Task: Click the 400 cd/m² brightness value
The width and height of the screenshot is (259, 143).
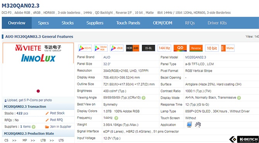Action: [x=115, y=91]
